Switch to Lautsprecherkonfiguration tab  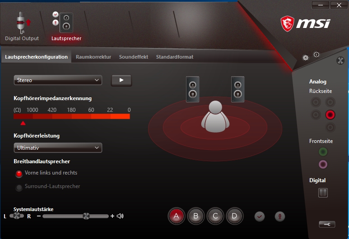[x=36, y=57]
